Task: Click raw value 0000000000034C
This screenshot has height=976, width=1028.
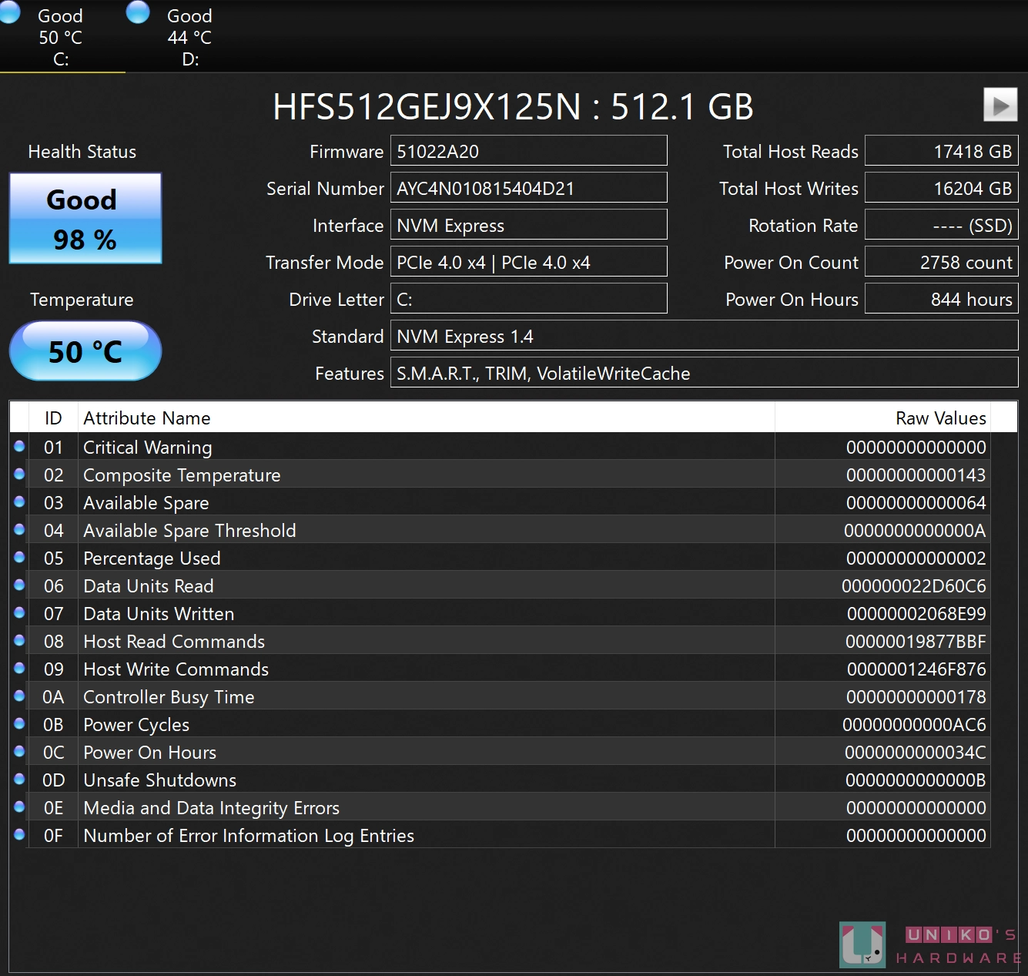Action: [x=916, y=753]
